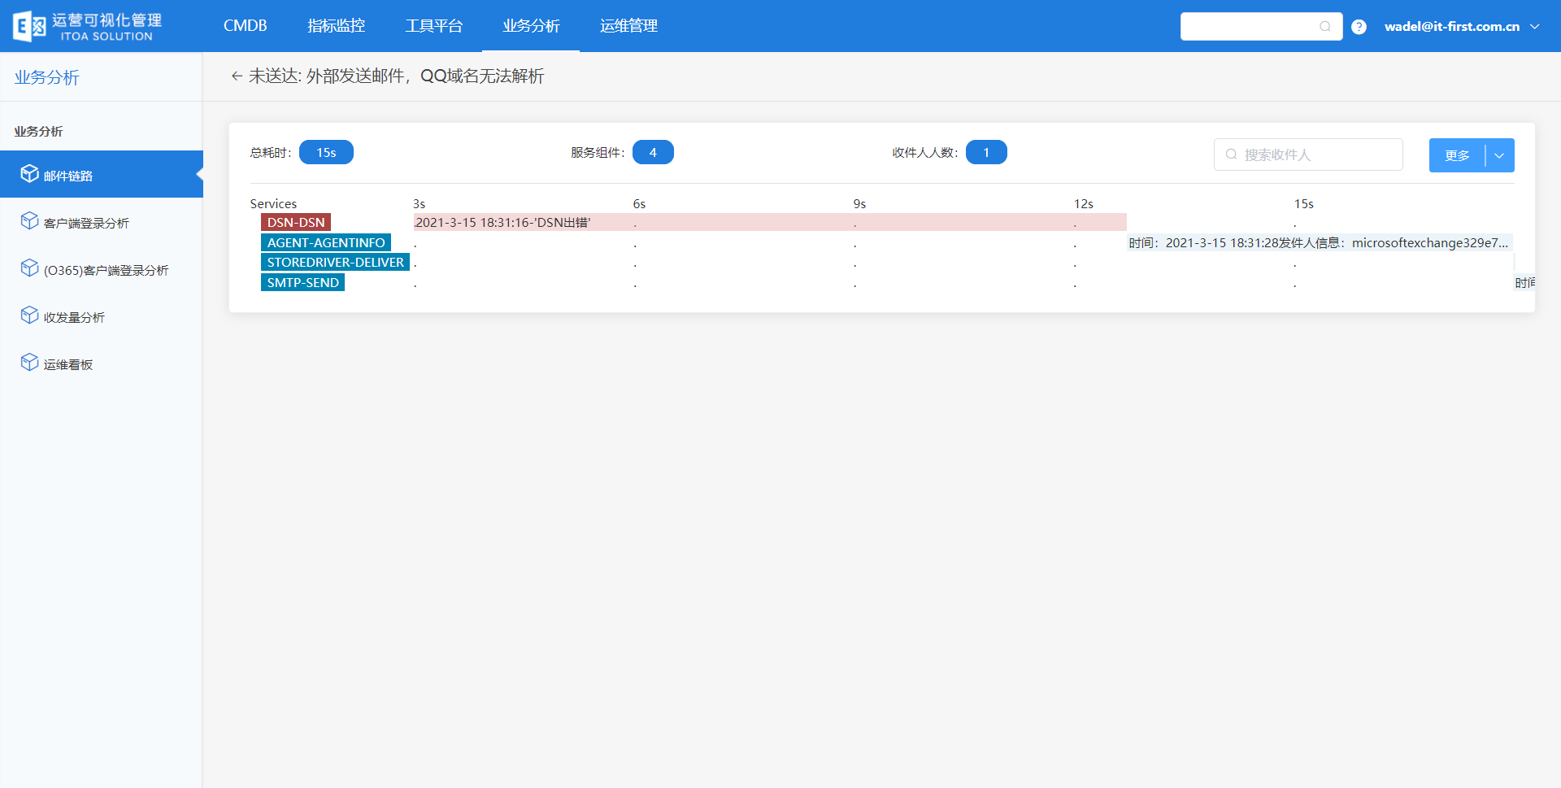Click the cube icon beside 收发量分析
The image size is (1561, 788).
29,315
